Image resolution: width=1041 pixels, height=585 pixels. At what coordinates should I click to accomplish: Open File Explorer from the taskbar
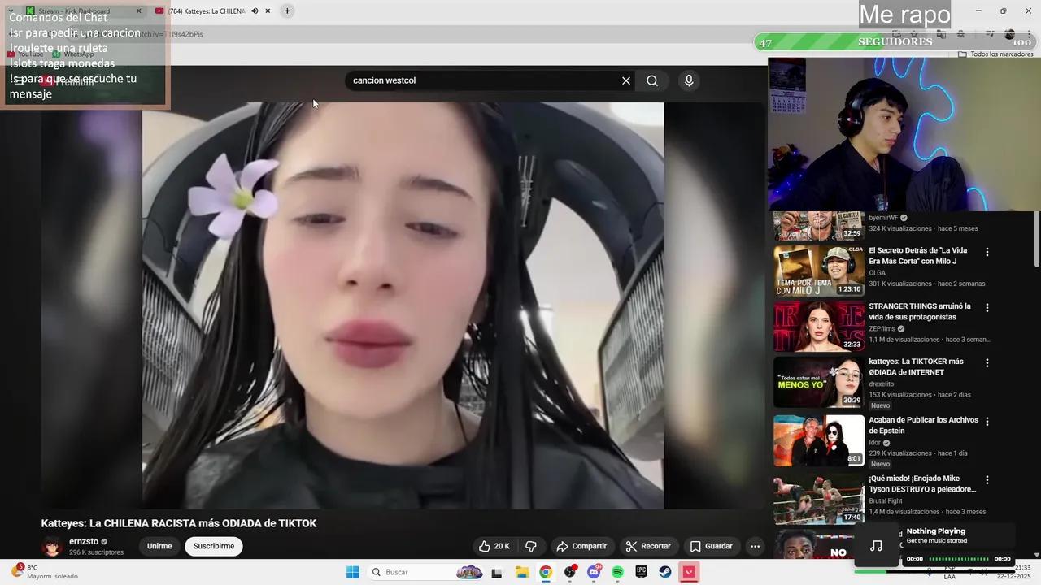(521, 572)
